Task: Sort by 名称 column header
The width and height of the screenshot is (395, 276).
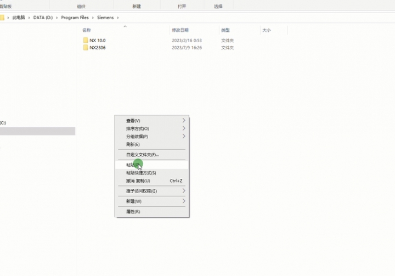Action: click(x=87, y=30)
